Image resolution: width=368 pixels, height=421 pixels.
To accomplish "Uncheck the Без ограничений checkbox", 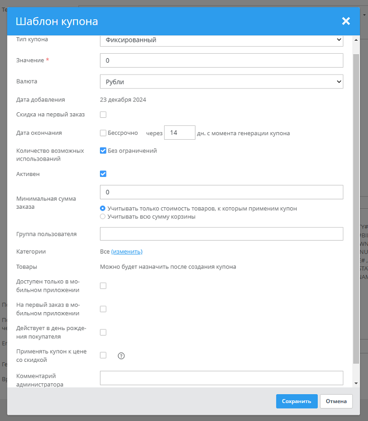I will (103, 151).
